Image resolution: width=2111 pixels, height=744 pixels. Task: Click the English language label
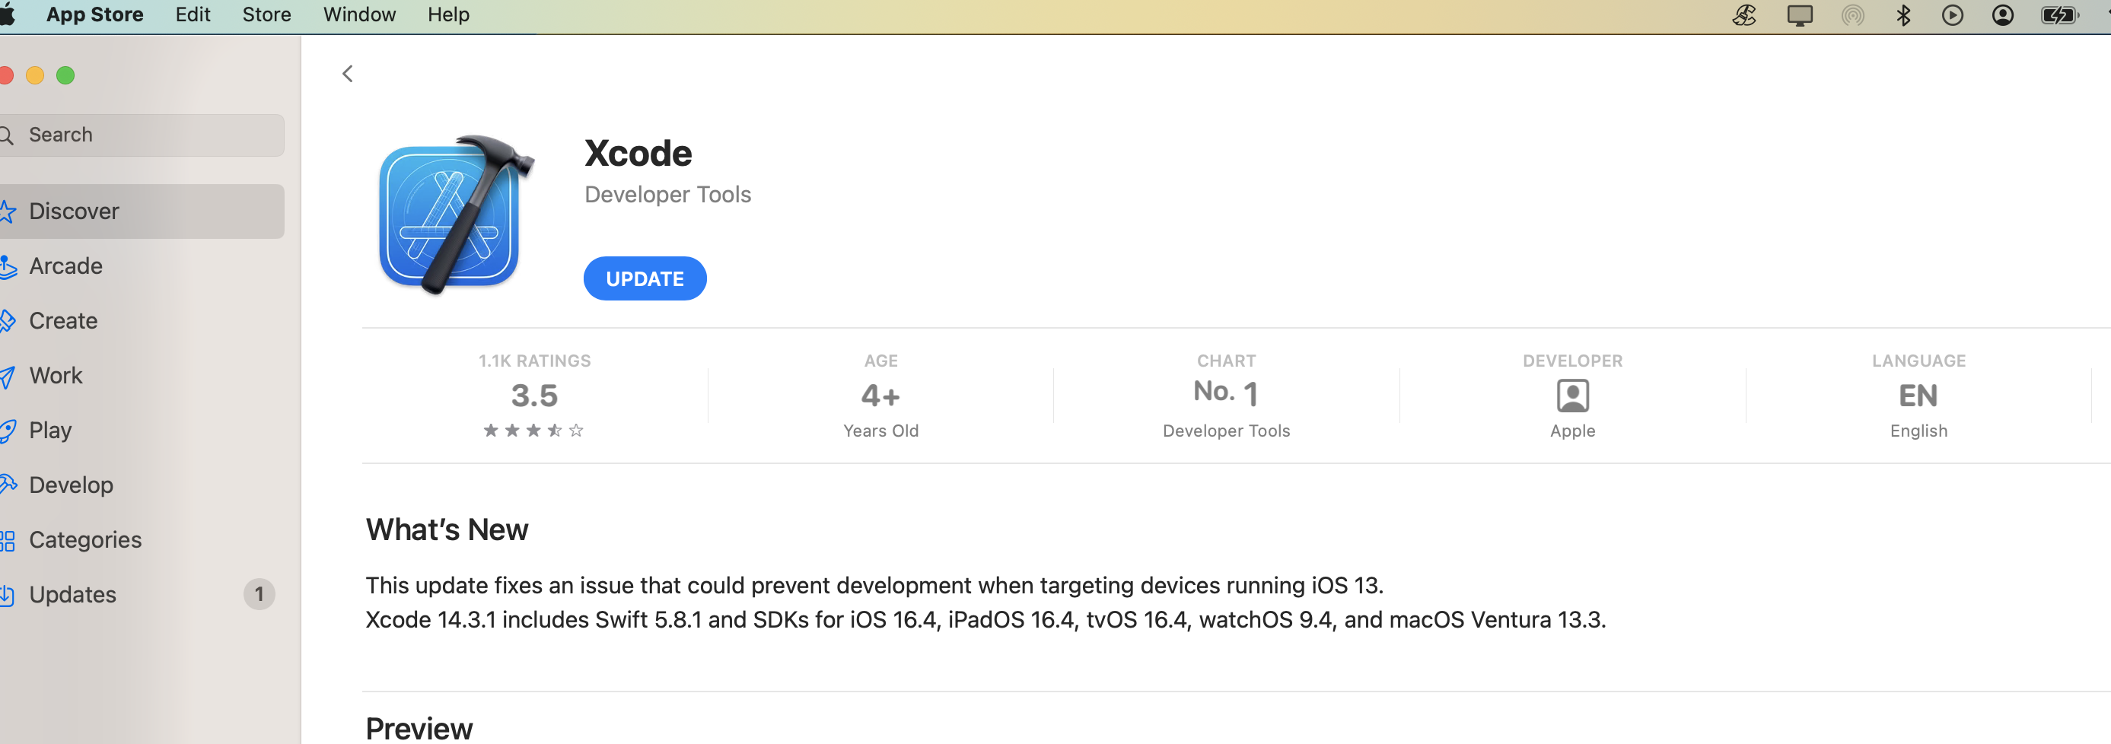[x=1918, y=431]
